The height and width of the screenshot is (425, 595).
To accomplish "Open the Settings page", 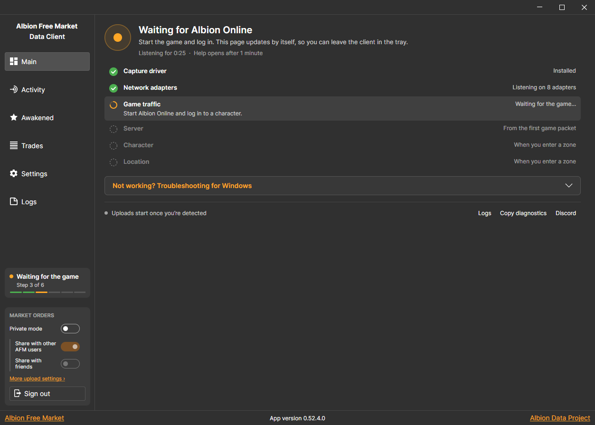I will [x=47, y=173].
